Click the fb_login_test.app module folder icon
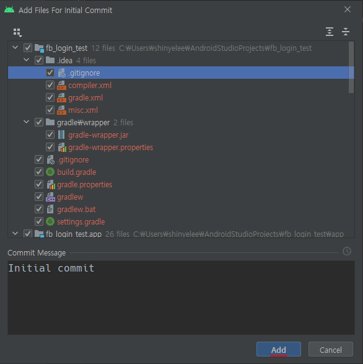 tap(39, 234)
